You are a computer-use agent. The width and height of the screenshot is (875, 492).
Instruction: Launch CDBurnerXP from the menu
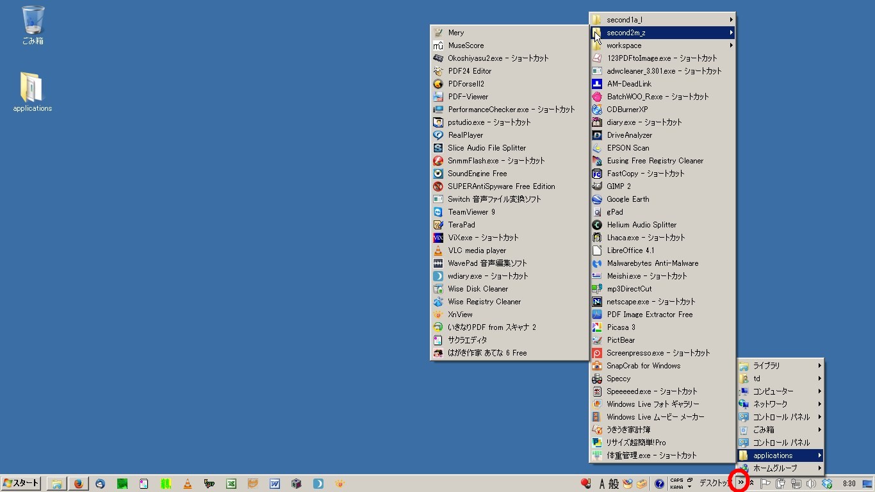pyautogui.click(x=662, y=110)
